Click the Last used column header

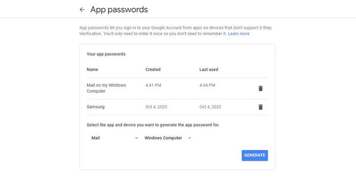click(x=208, y=69)
